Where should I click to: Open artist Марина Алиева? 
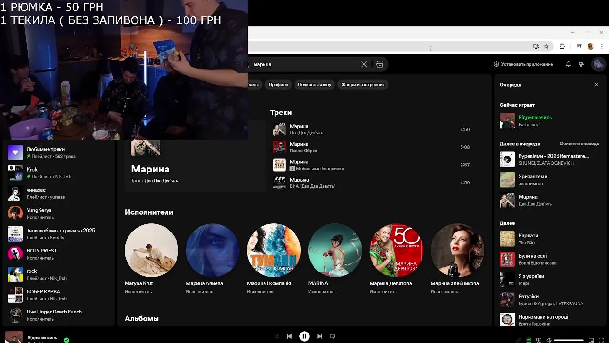[x=213, y=259]
